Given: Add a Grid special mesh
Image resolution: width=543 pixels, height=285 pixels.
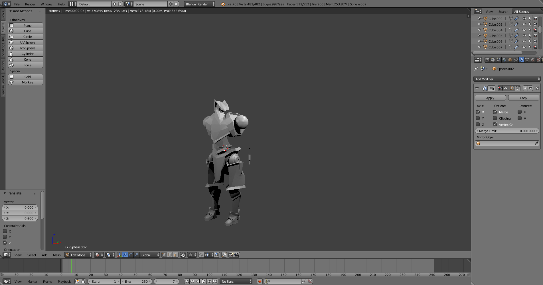Looking at the screenshot, I should pos(25,77).
